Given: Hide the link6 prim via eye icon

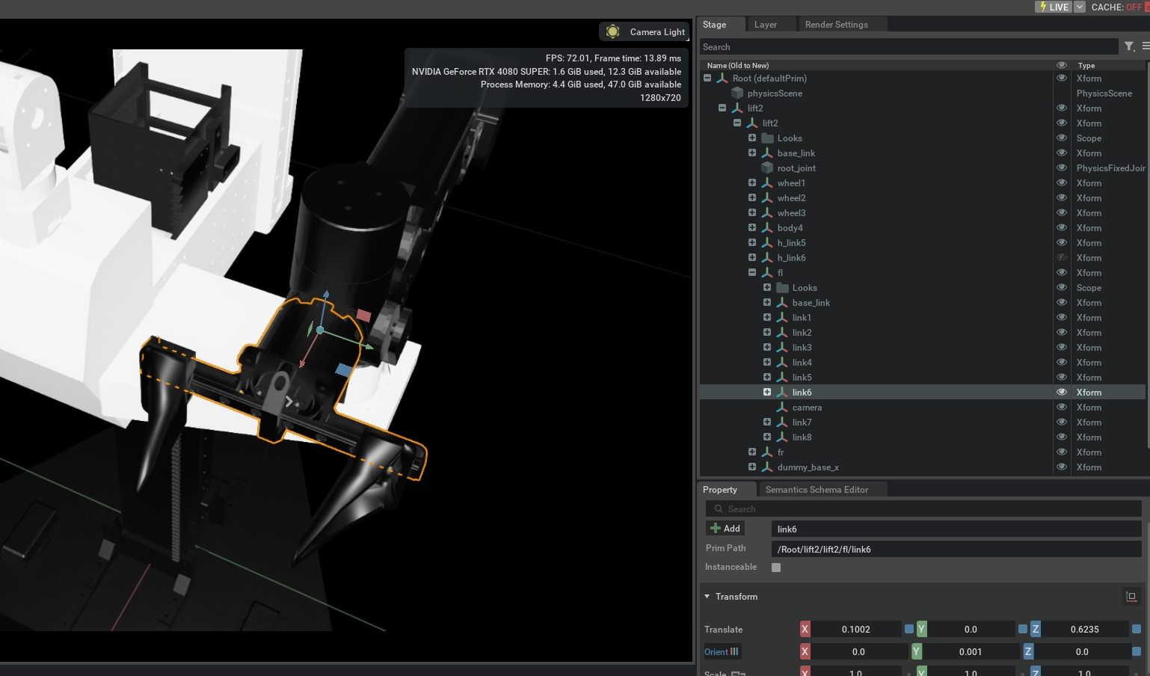Looking at the screenshot, I should click(1061, 393).
